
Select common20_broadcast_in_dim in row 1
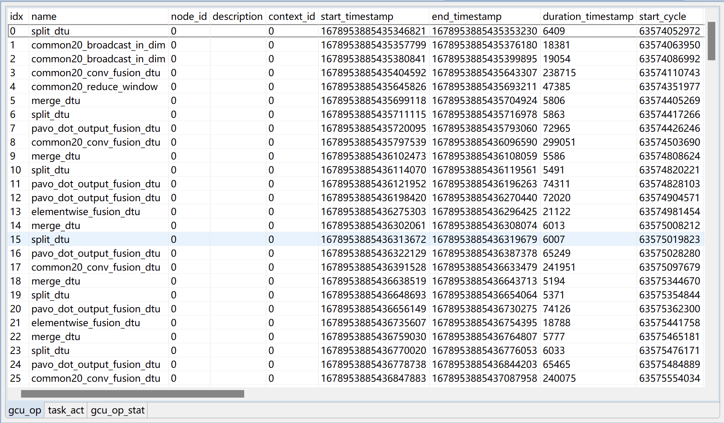(x=98, y=45)
